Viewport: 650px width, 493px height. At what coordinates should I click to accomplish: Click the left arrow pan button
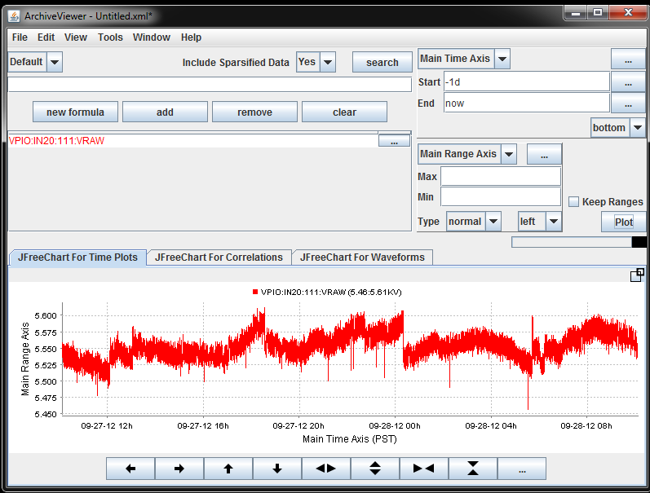130,469
